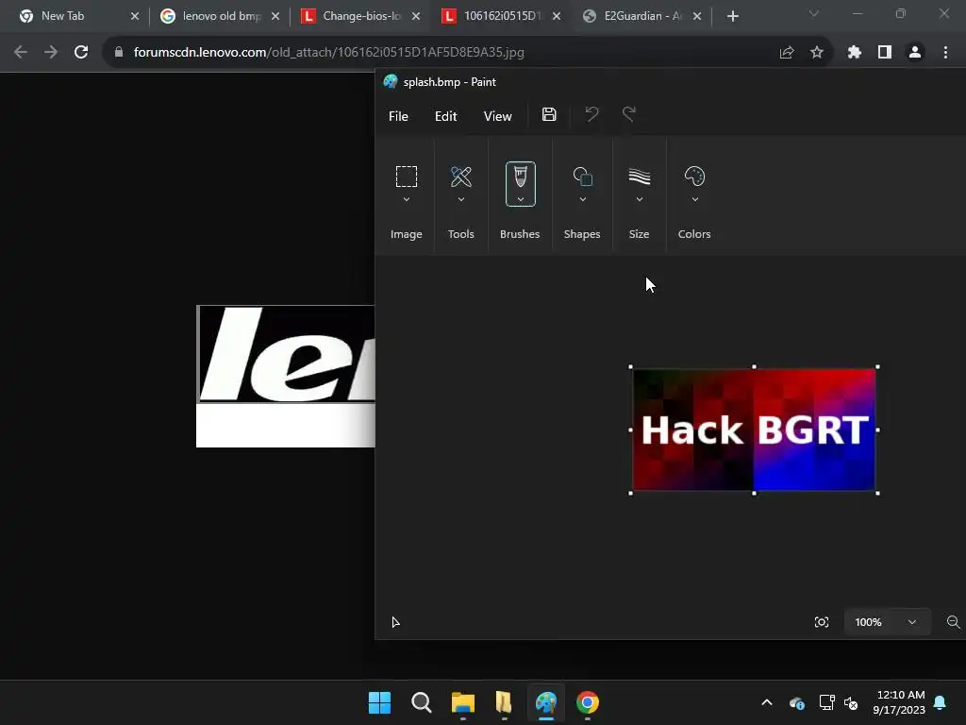Click the Size line-thickness icon in Paint
966x725 pixels.
639,177
